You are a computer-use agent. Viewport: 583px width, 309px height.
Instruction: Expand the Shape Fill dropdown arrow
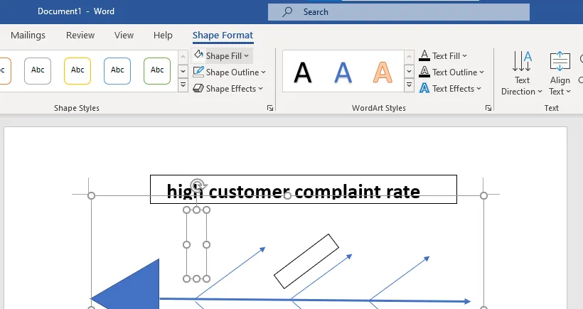point(247,56)
